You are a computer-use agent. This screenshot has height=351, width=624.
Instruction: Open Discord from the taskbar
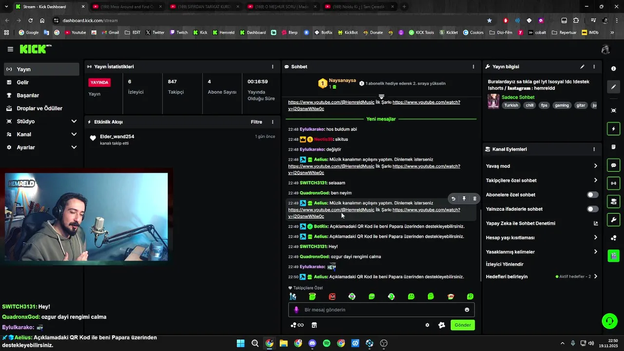[x=312, y=343]
